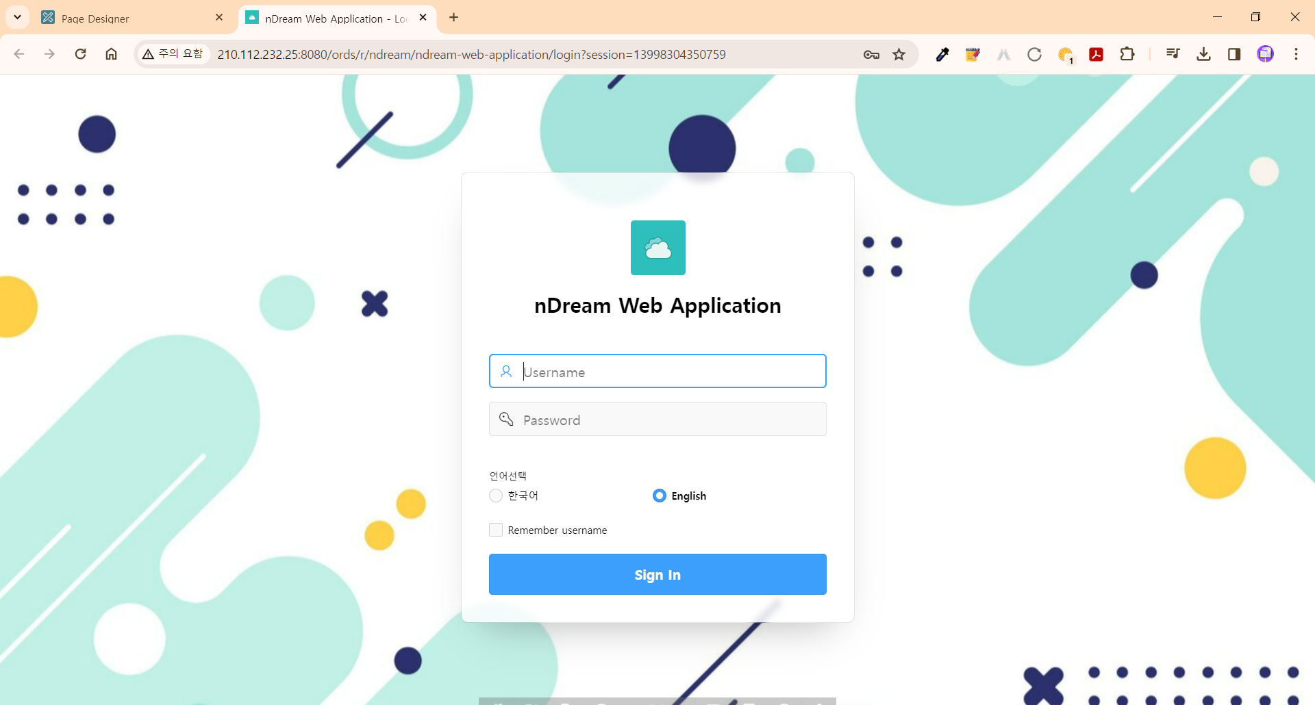The image size is (1315, 705).
Task: Open the tab search dropdown arrow
Action: point(17,17)
